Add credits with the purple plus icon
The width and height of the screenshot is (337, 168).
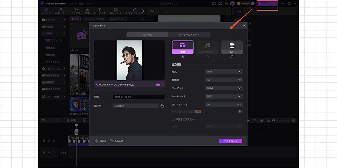coord(253,3)
